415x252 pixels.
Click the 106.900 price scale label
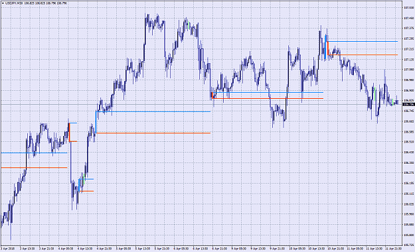[x=408, y=90]
